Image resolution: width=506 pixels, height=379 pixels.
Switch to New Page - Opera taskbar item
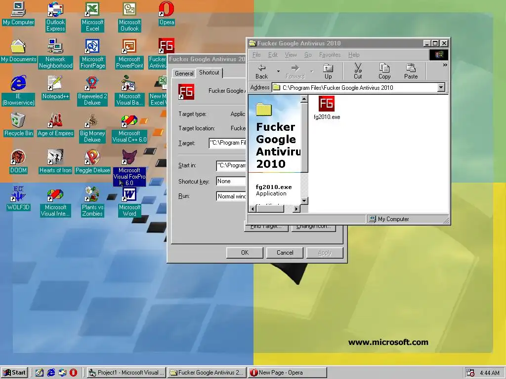coord(288,373)
